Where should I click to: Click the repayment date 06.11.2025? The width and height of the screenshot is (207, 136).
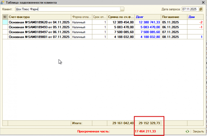click(170, 27)
